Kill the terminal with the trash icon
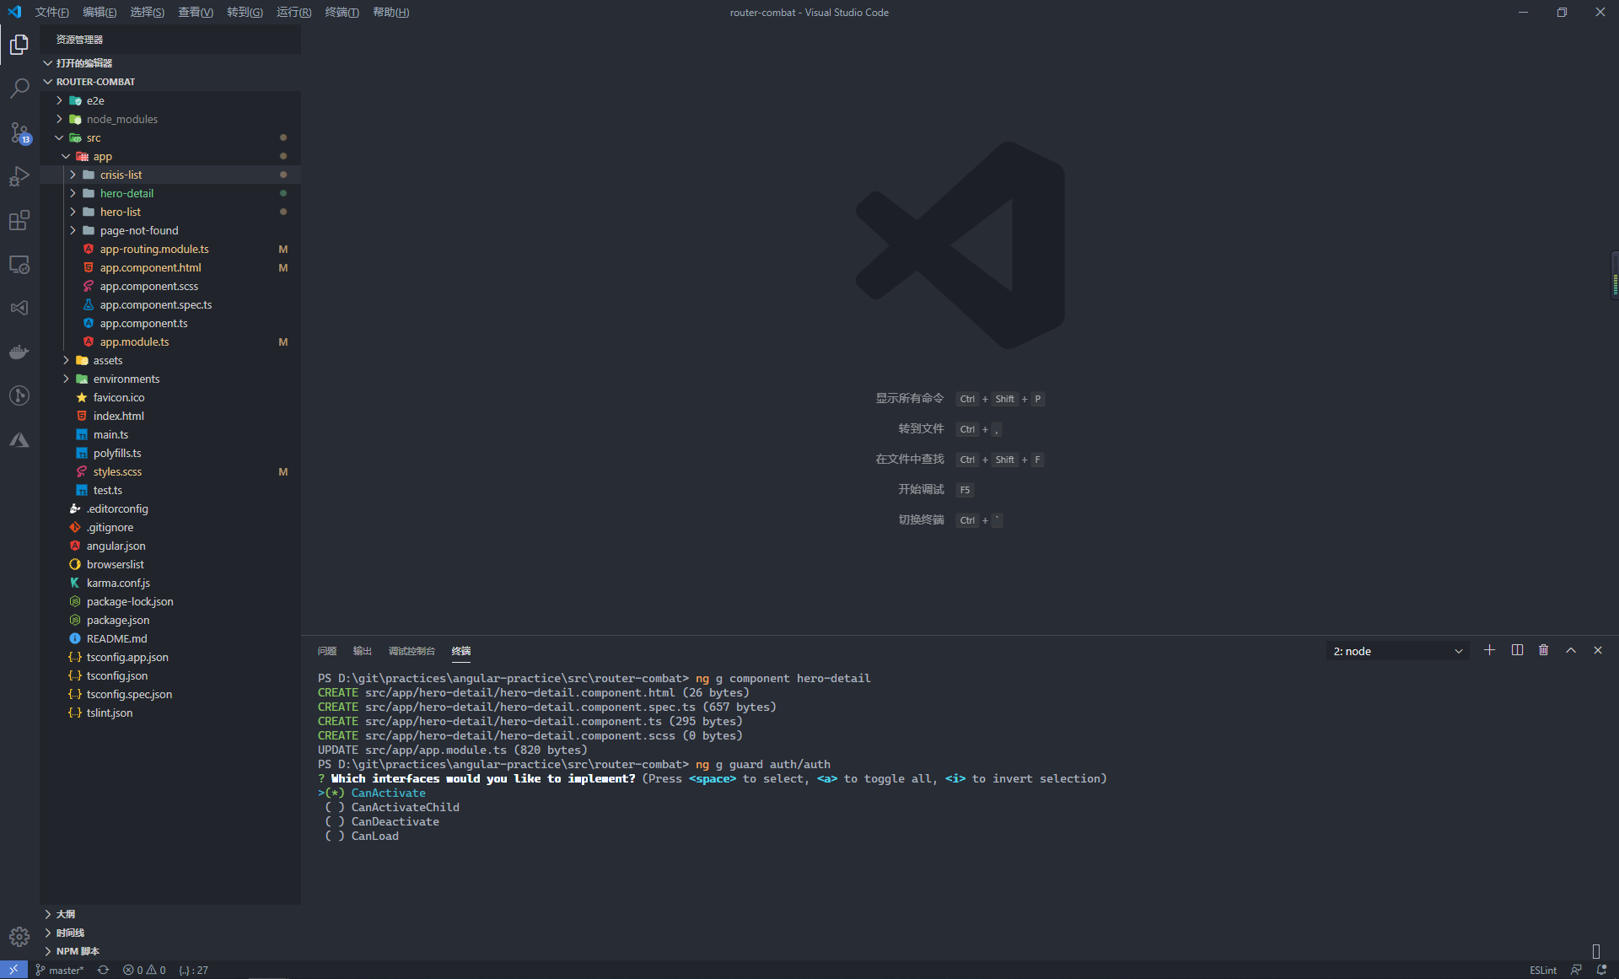The height and width of the screenshot is (979, 1619). (1544, 650)
